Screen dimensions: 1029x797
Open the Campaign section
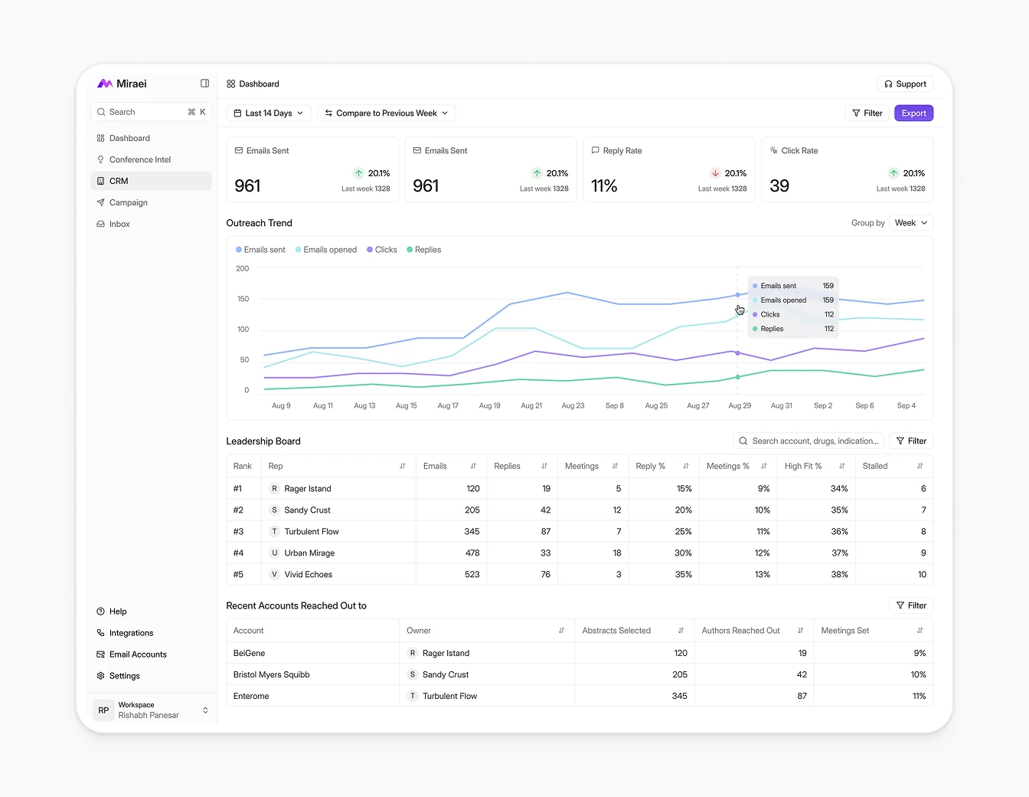point(129,202)
